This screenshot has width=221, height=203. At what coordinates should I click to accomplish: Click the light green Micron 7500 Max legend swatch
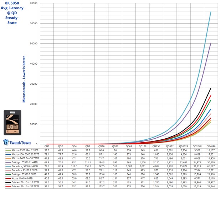coord(8,150)
